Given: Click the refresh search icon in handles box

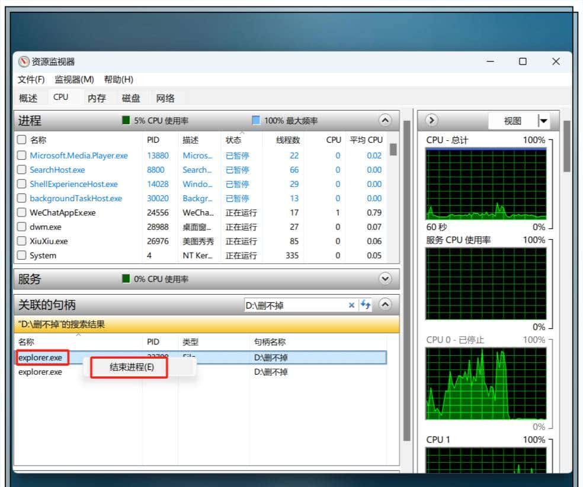Looking at the screenshot, I should [x=366, y=305].
